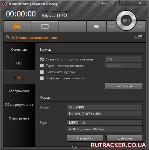
Task: Open the Основные settings tab
Action: (19, 50)
